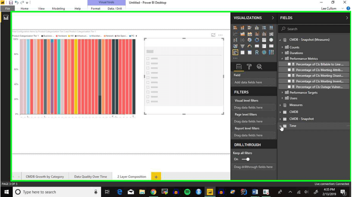Switch to CMDB Growth by Category page
The width and height of the screenshot is (352, 197).
45,177
